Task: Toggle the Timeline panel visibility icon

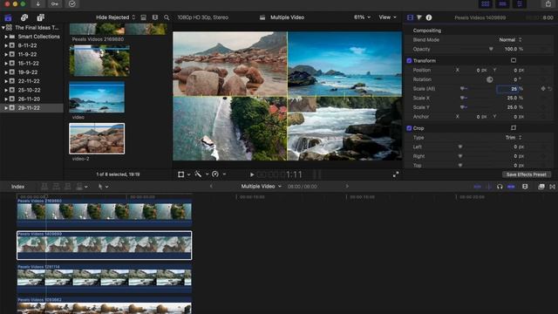Action: pyautogui.click(x=502, y=3)
